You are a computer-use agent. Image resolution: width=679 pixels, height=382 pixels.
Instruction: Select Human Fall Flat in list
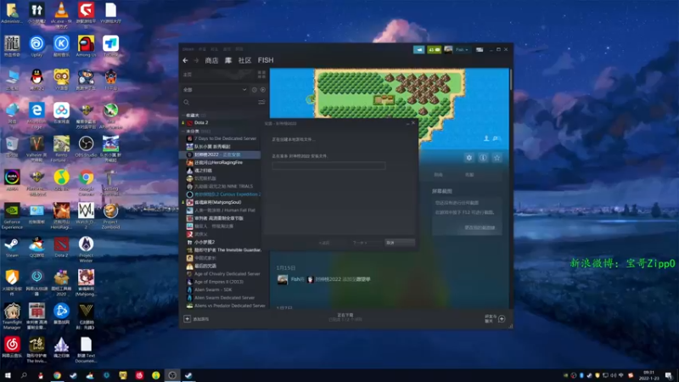[224, 210]
